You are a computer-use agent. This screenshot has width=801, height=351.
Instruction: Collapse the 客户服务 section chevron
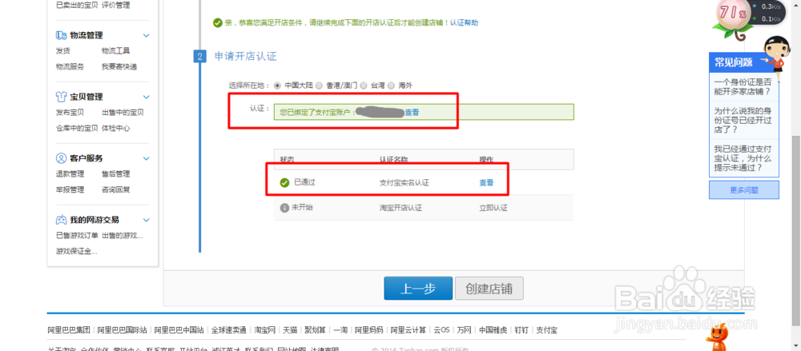tap(147, 158)
